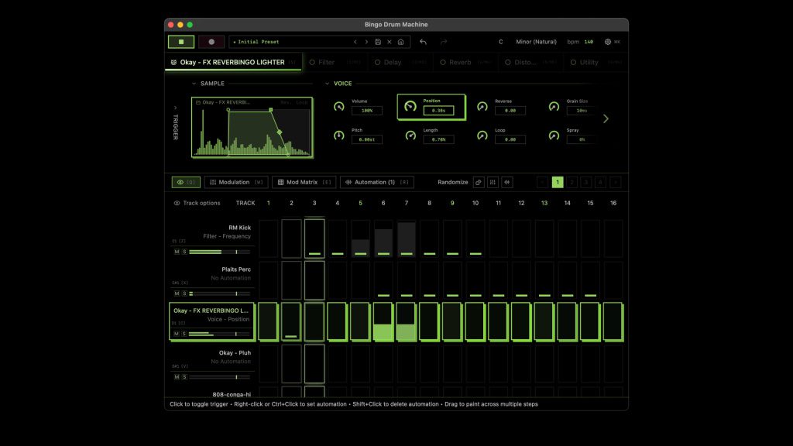Screen dimensions: 793x446
Task: Solo the Plaits Perc track
Action: [x=184, y=293]
